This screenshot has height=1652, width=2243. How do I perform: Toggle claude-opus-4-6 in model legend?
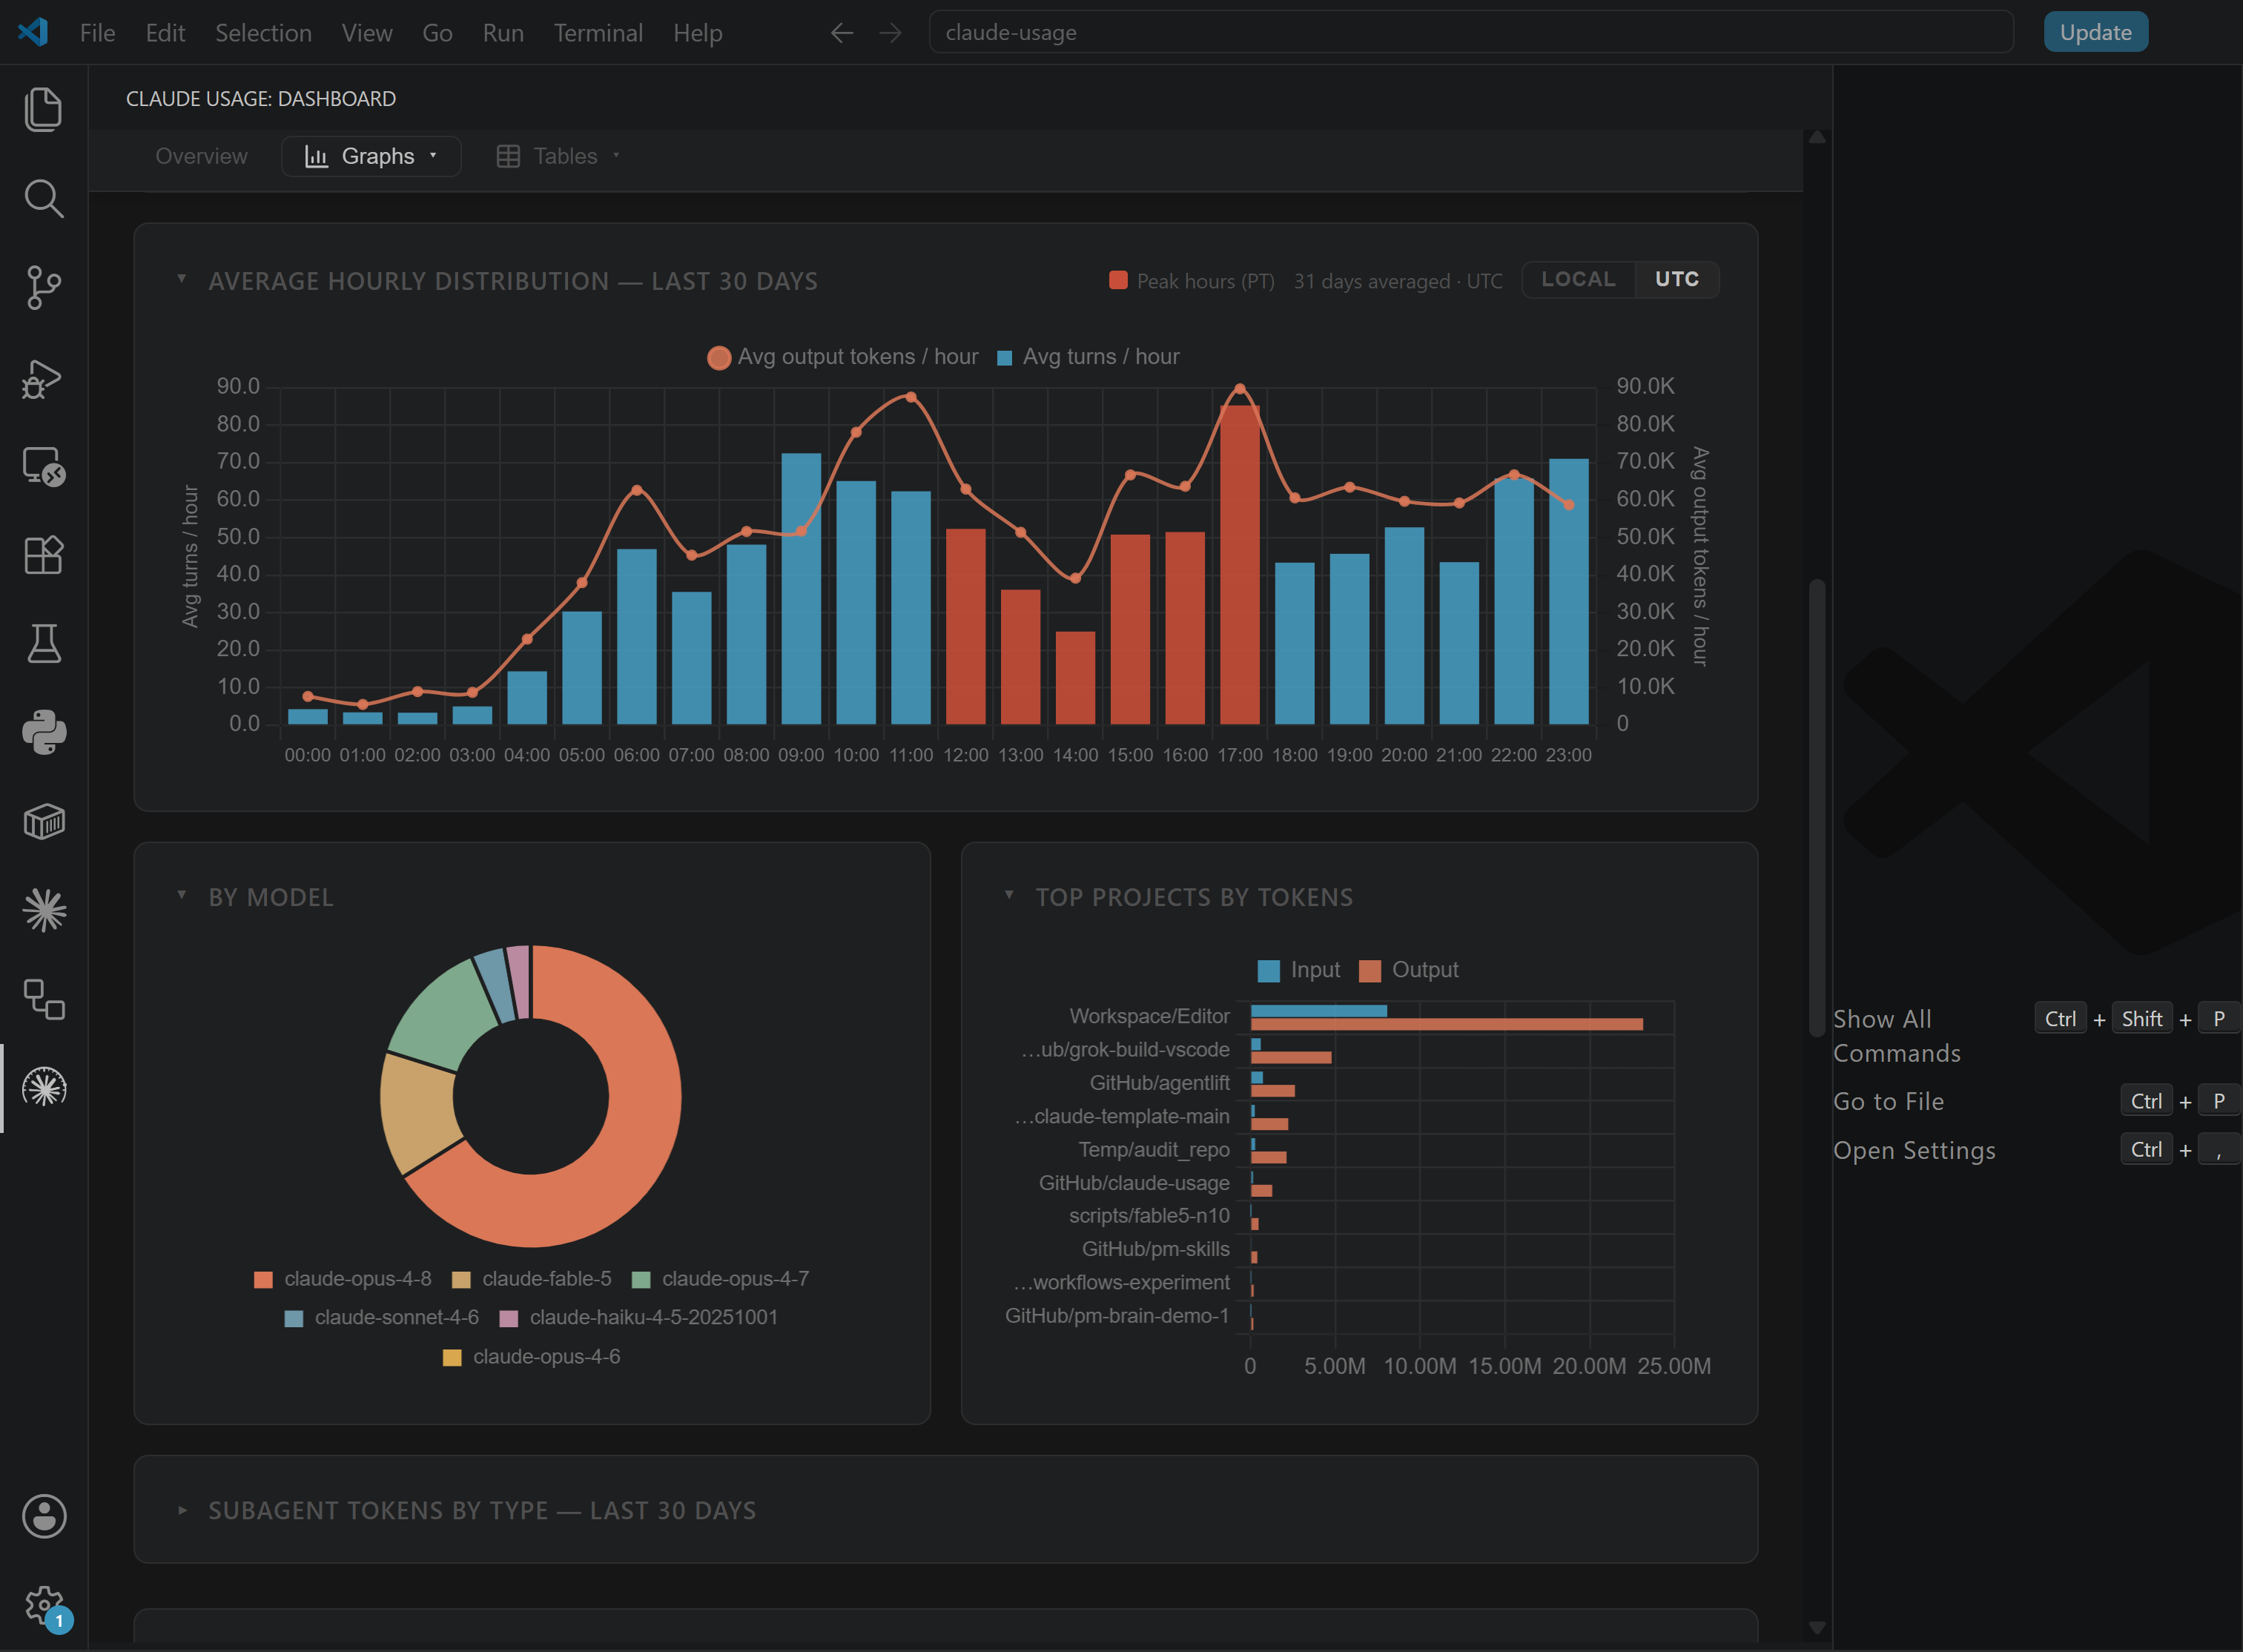[x=532, y=1357]
